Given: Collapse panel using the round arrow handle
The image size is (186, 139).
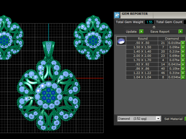Looking at the screenshot, I should [154, 27].
